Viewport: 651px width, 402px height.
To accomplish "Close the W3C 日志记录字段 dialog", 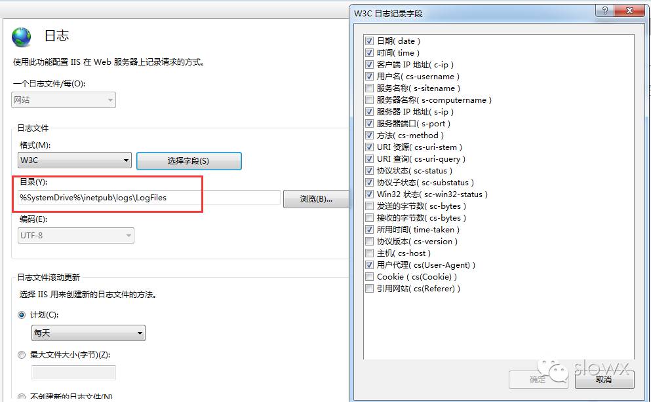I will pyautogui.click(x=629, y=10).
